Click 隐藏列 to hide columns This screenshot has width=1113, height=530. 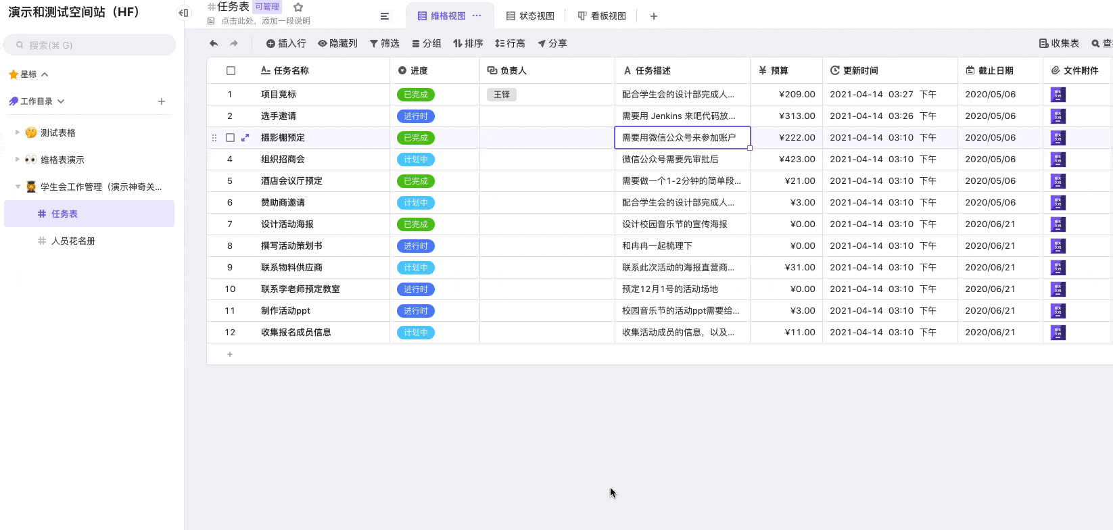(337, 43)
